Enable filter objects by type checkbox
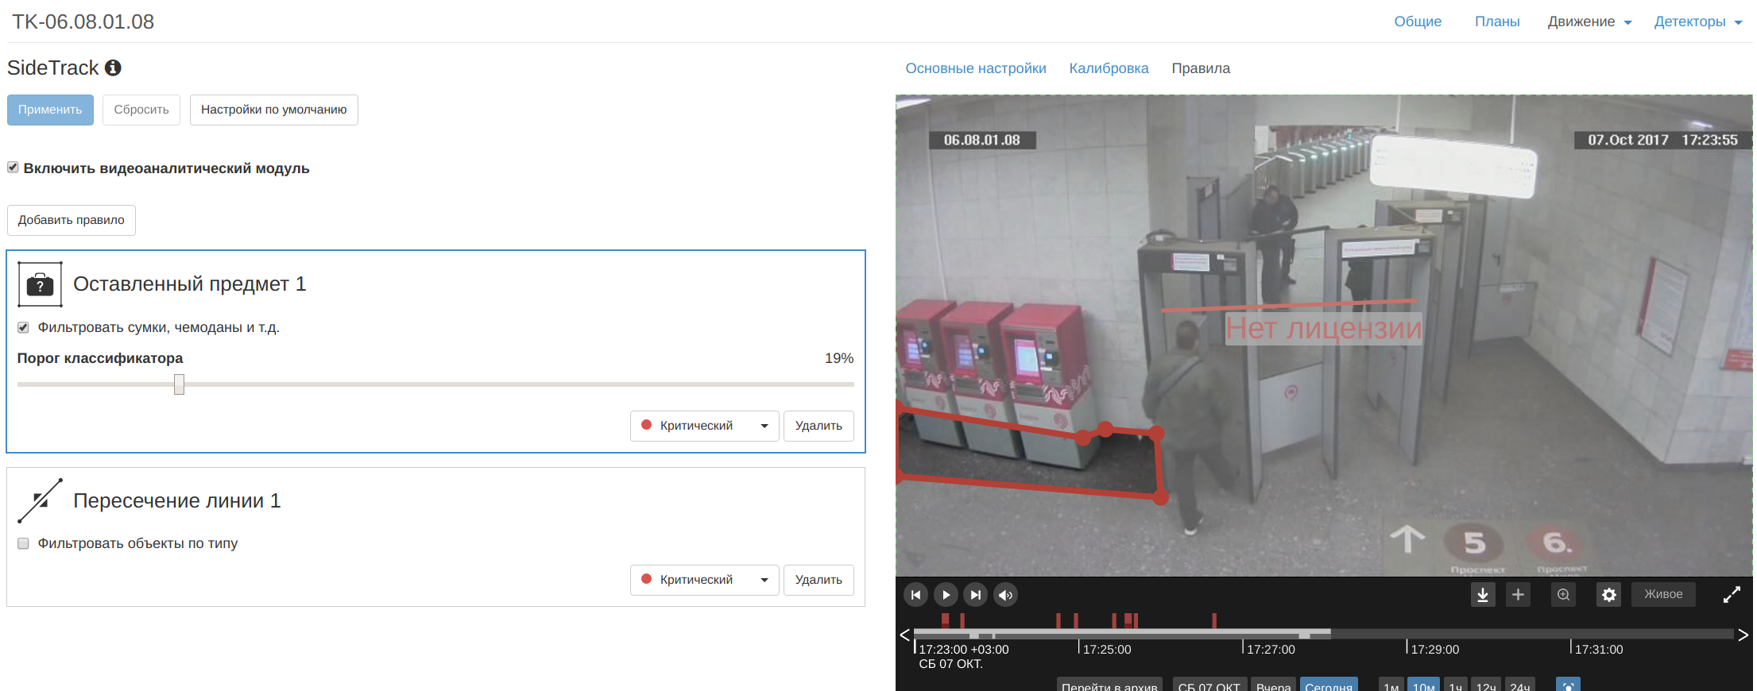 point(23,543)
